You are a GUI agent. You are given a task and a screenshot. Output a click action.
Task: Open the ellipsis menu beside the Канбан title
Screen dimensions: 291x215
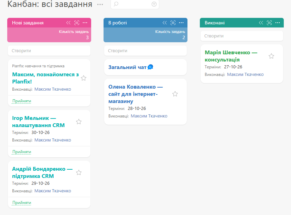coord(100,4)
